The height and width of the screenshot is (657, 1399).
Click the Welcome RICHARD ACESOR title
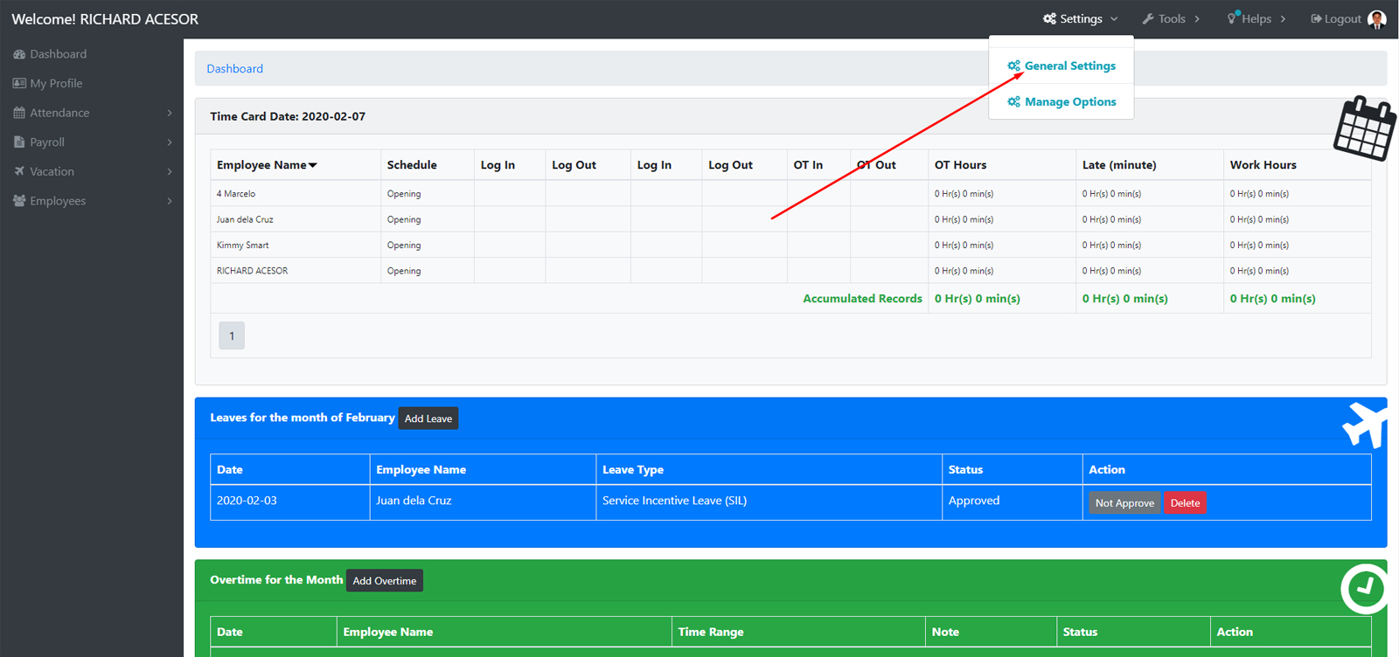click(105, 19)
